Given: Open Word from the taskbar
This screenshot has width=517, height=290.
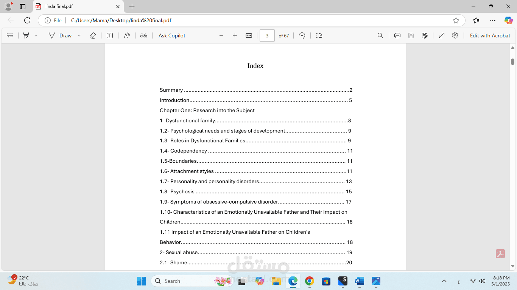Looking at the screenshot, I should click(x=359, y=281).
